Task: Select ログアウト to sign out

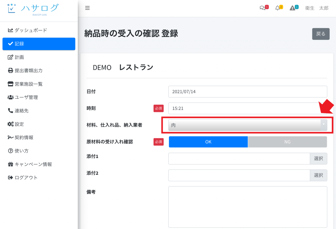Action: (39, 178)
